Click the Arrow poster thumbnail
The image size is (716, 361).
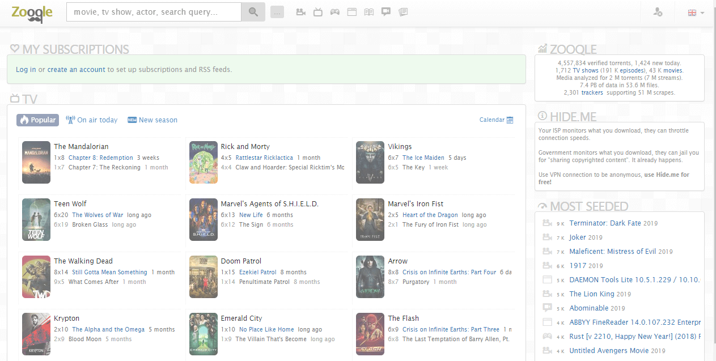(x=370, y=277)
